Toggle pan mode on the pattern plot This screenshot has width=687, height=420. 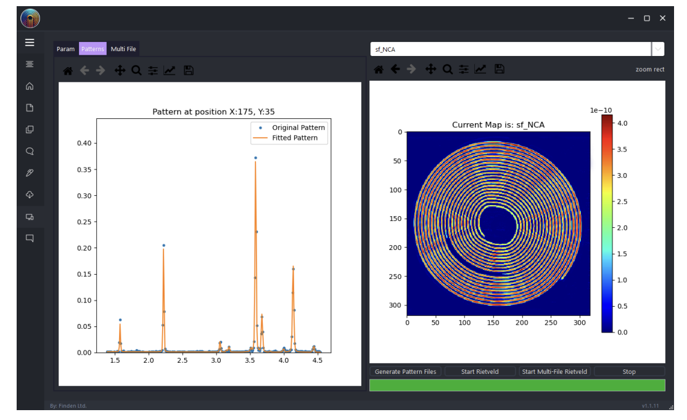coord(120,71)
